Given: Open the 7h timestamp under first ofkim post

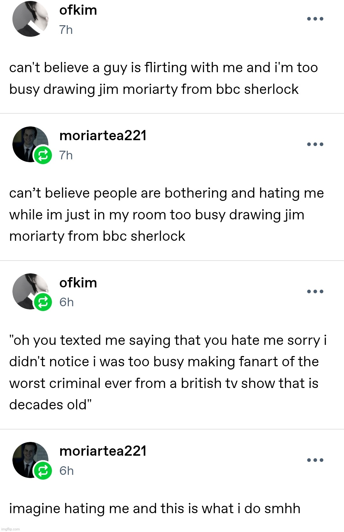Looking at the screenshot, I should click(x=66, y=30).
